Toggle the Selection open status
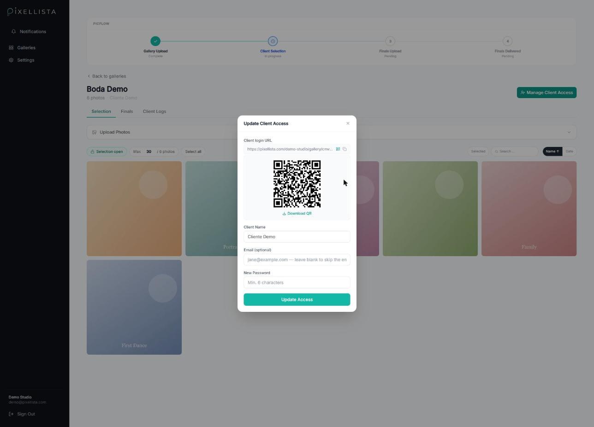Screen dimensions: 594x427 107,152
